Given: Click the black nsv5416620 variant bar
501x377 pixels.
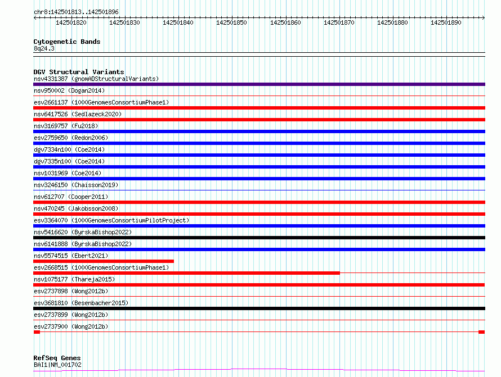Looking at the screenshot, I should click(259, 238).
